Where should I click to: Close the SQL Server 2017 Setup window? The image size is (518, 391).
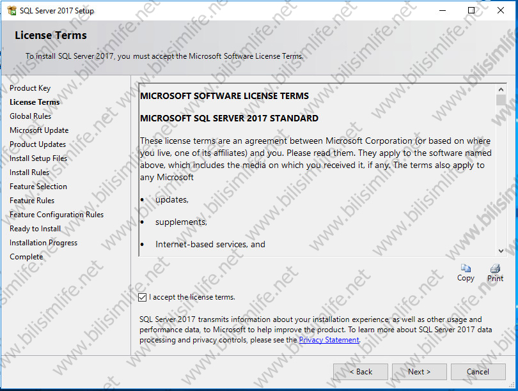pyautogui.click(x=501, y=11)
